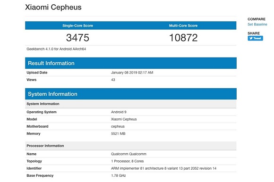The width and height of the screenshot is (274, 182).
Task: Click the Topology label
Action: 34,161
